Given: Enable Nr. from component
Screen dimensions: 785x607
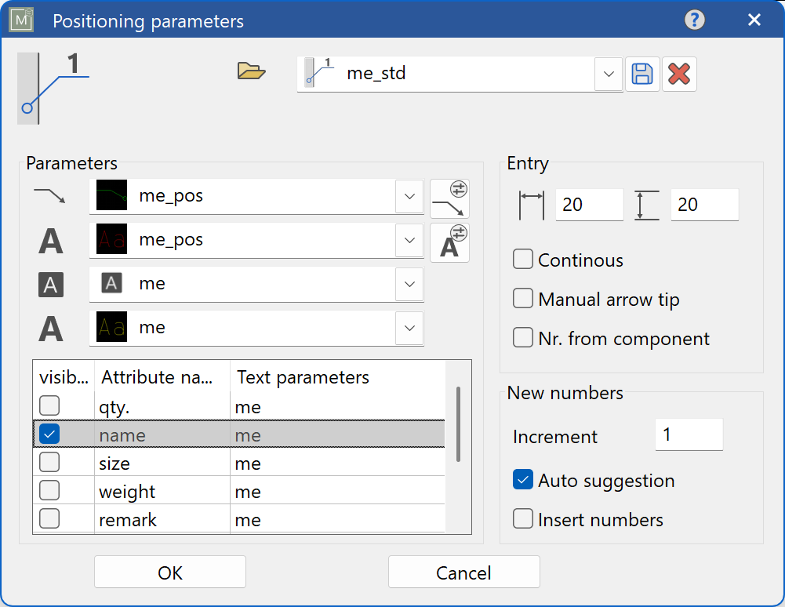Looking at the screenshot, I should (x=522, y=339).
